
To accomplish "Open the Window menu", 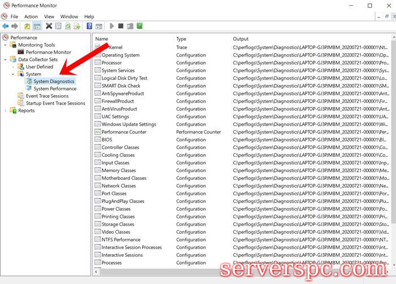I will (x=69, y=17).
